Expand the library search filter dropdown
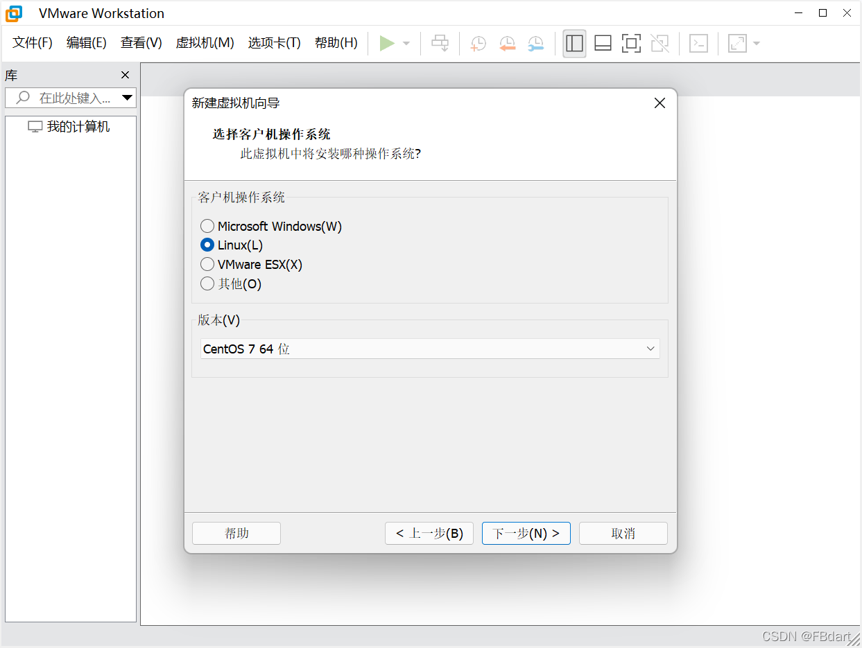 [x=127, y=98]
